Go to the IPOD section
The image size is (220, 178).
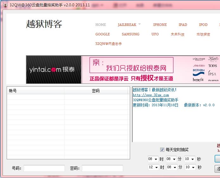click(x=203, y=25)
